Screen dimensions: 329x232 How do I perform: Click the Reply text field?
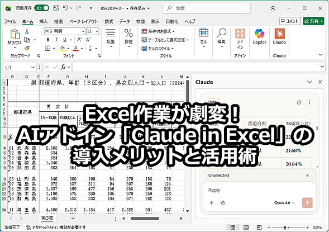(x=259, y=190)
